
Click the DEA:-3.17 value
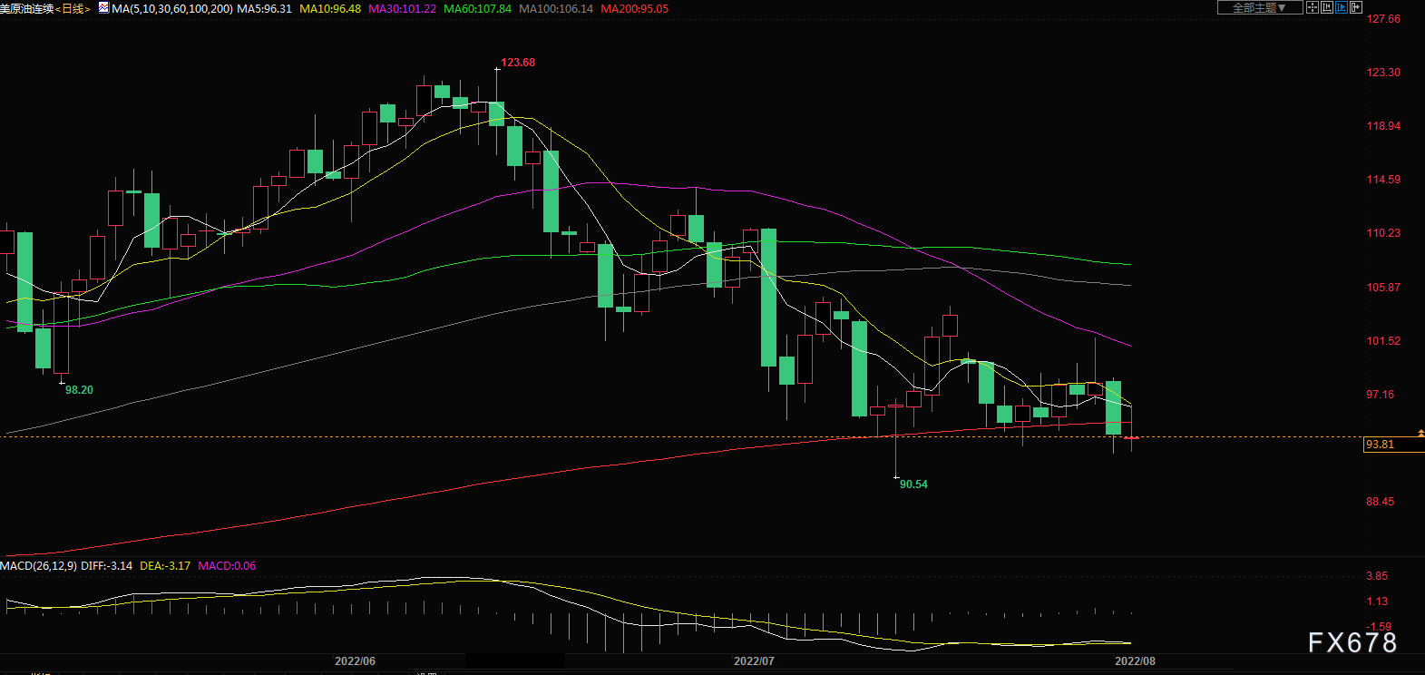(165, 566)
